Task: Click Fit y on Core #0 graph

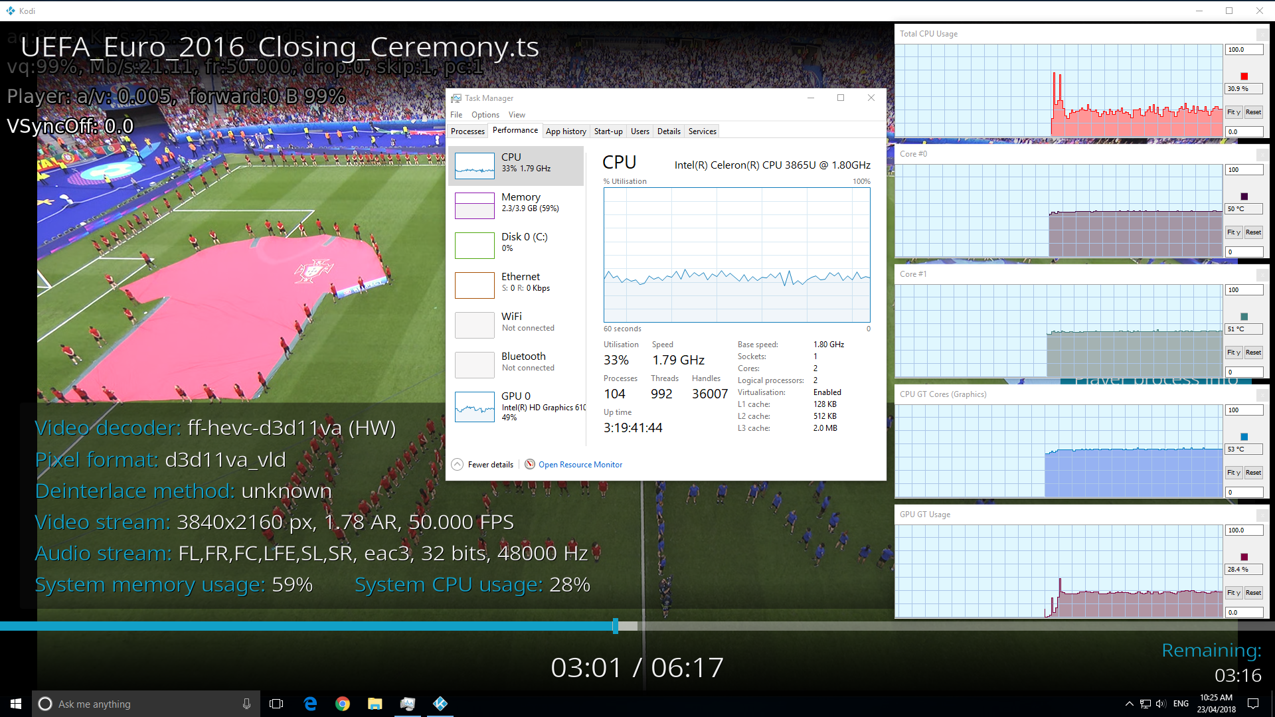Action: click(x=1234, y=232)
